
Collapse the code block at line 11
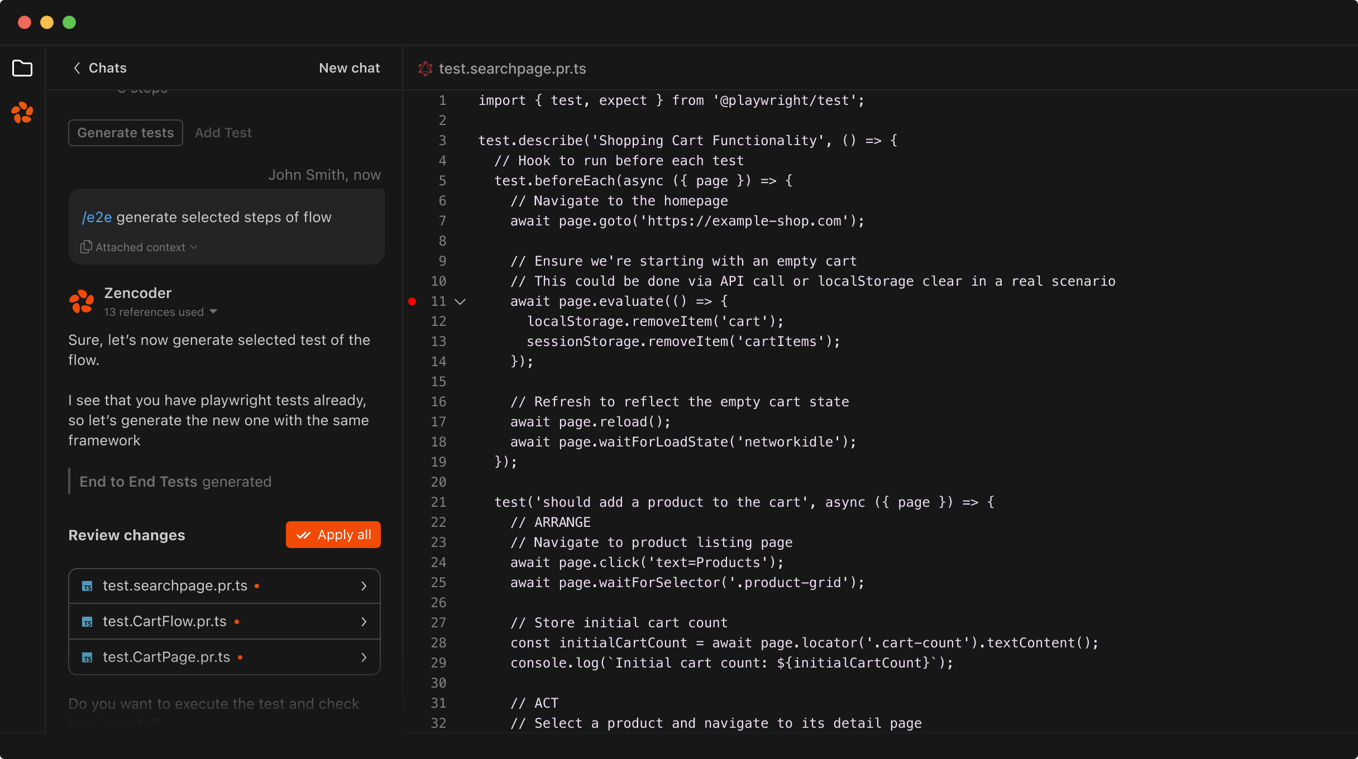(461, 301)
